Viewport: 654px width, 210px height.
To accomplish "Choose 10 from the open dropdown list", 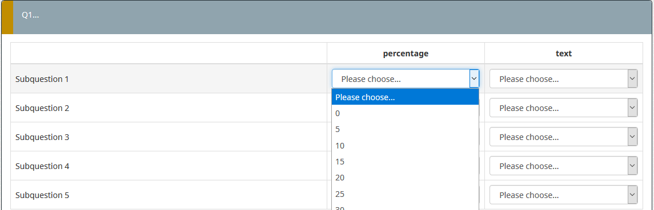I will [x=405, y=146].
